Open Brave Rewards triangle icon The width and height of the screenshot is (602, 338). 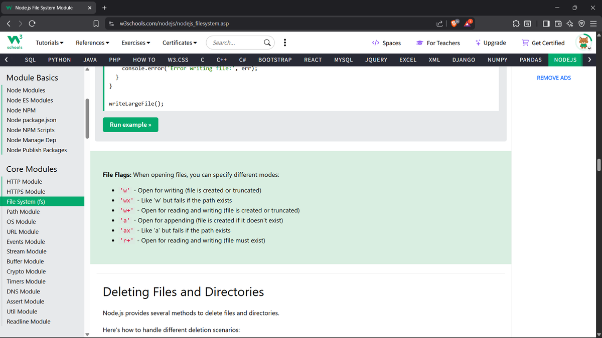(468, 23)
